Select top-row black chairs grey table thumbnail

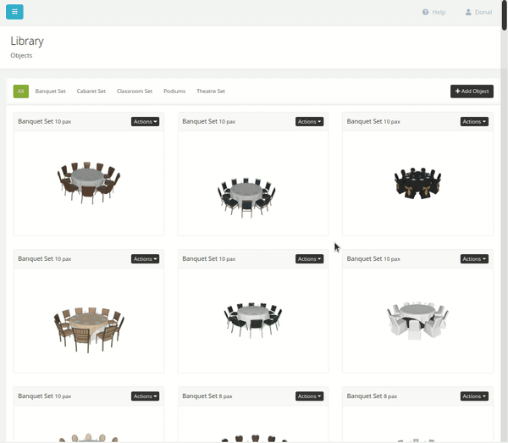click(246, 197)
